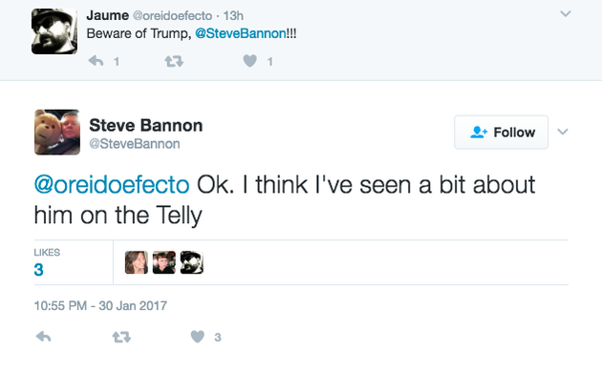Reply to Jaume's tweet with the arrow icon
602x370 pixels.
pyautogui.click(x=96, y=61)
